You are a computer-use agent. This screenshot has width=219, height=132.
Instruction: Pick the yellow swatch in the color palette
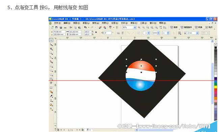tap(216, 87)
